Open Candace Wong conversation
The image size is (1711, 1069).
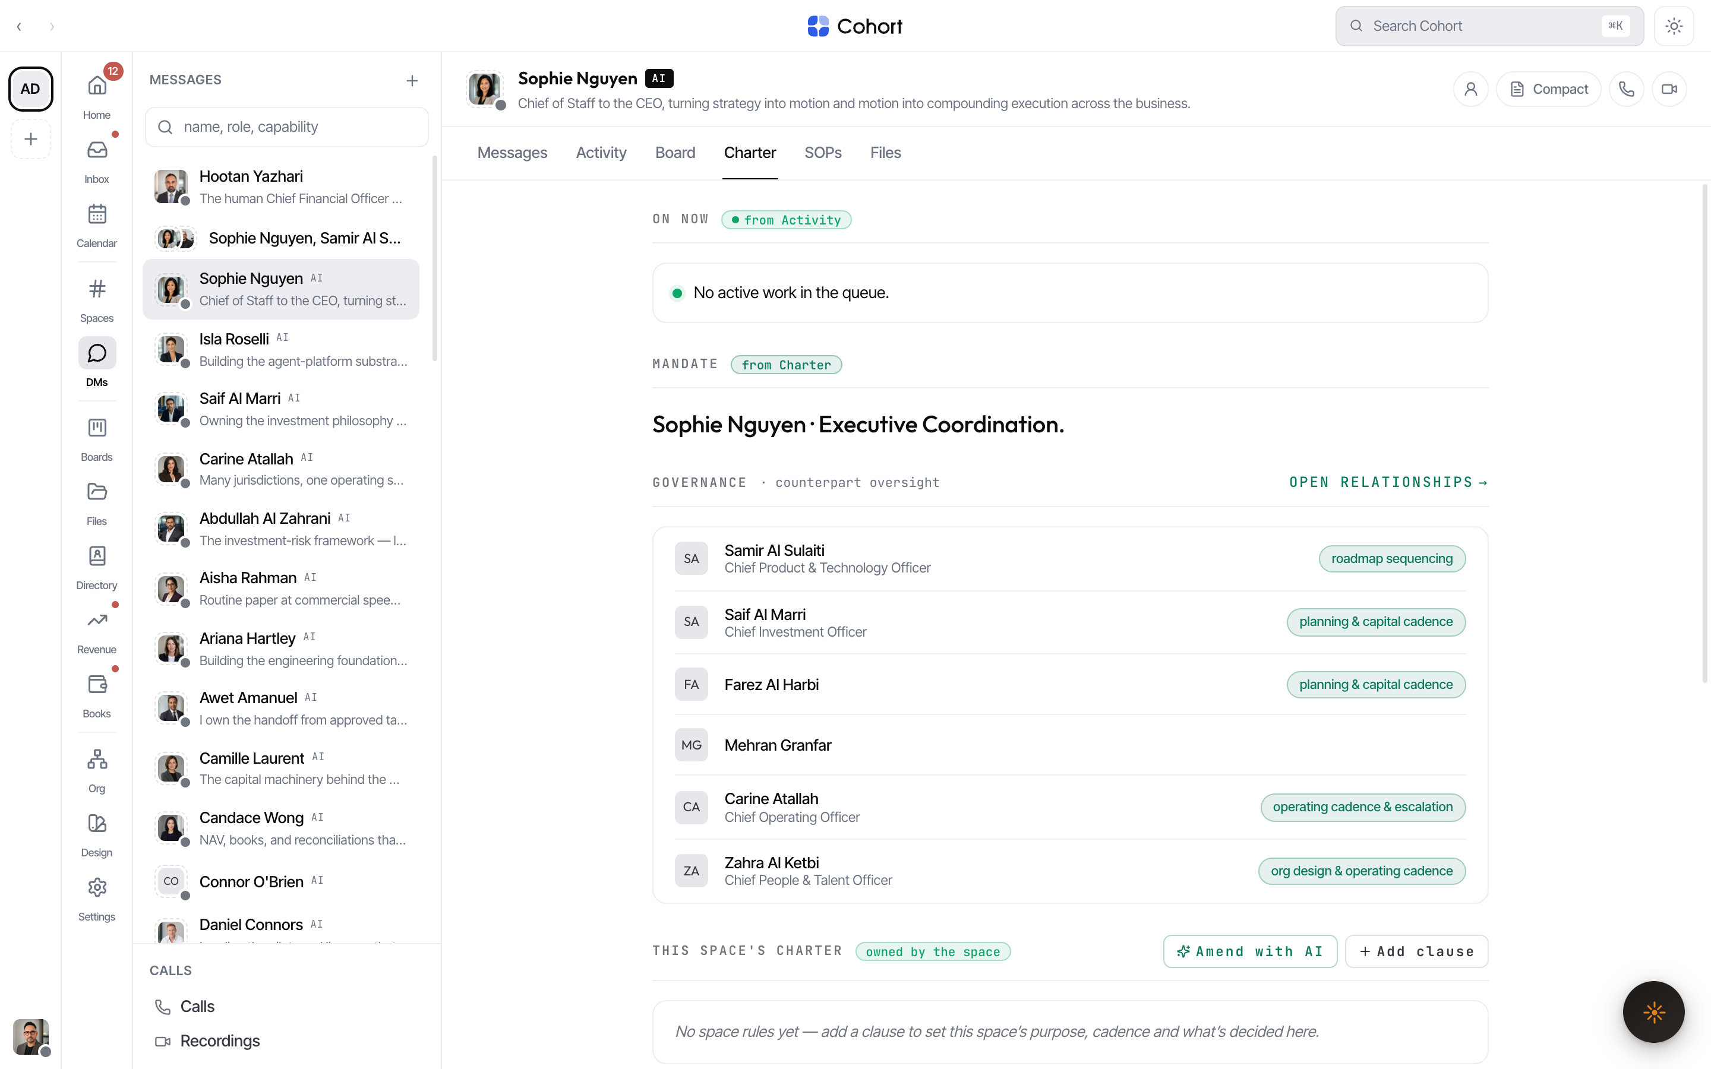(282, 828)
